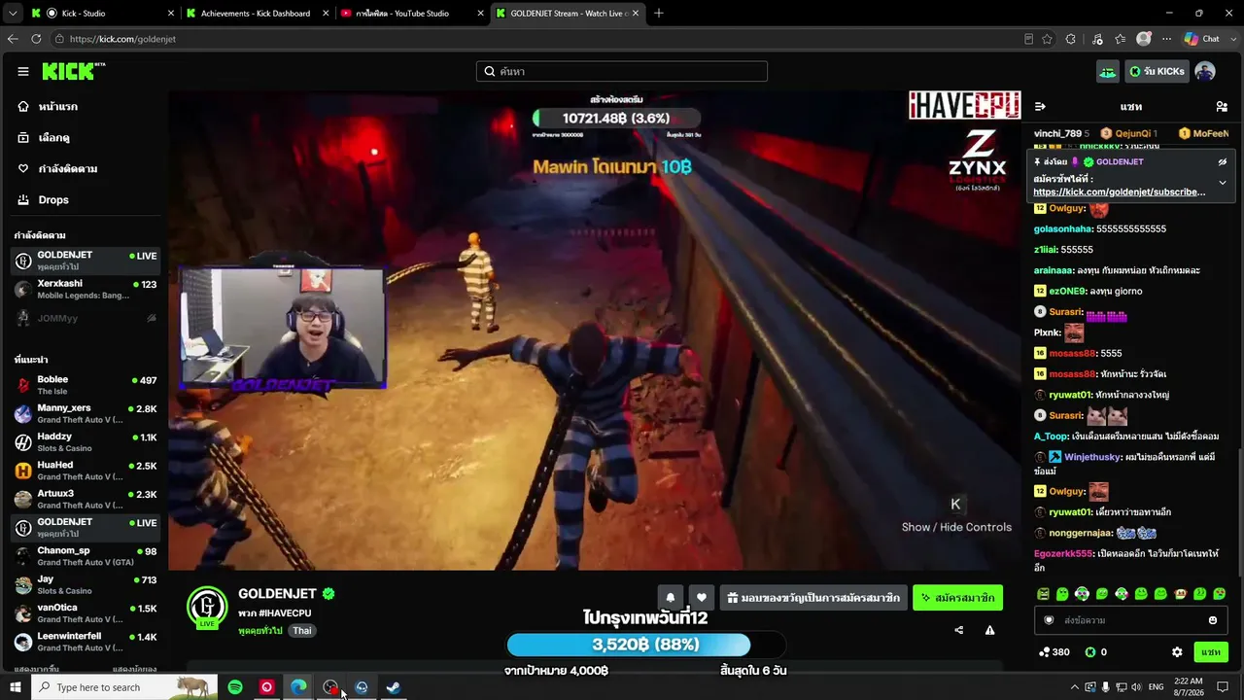Collapse the chat panel with the arrow icon

point(1040,106)
